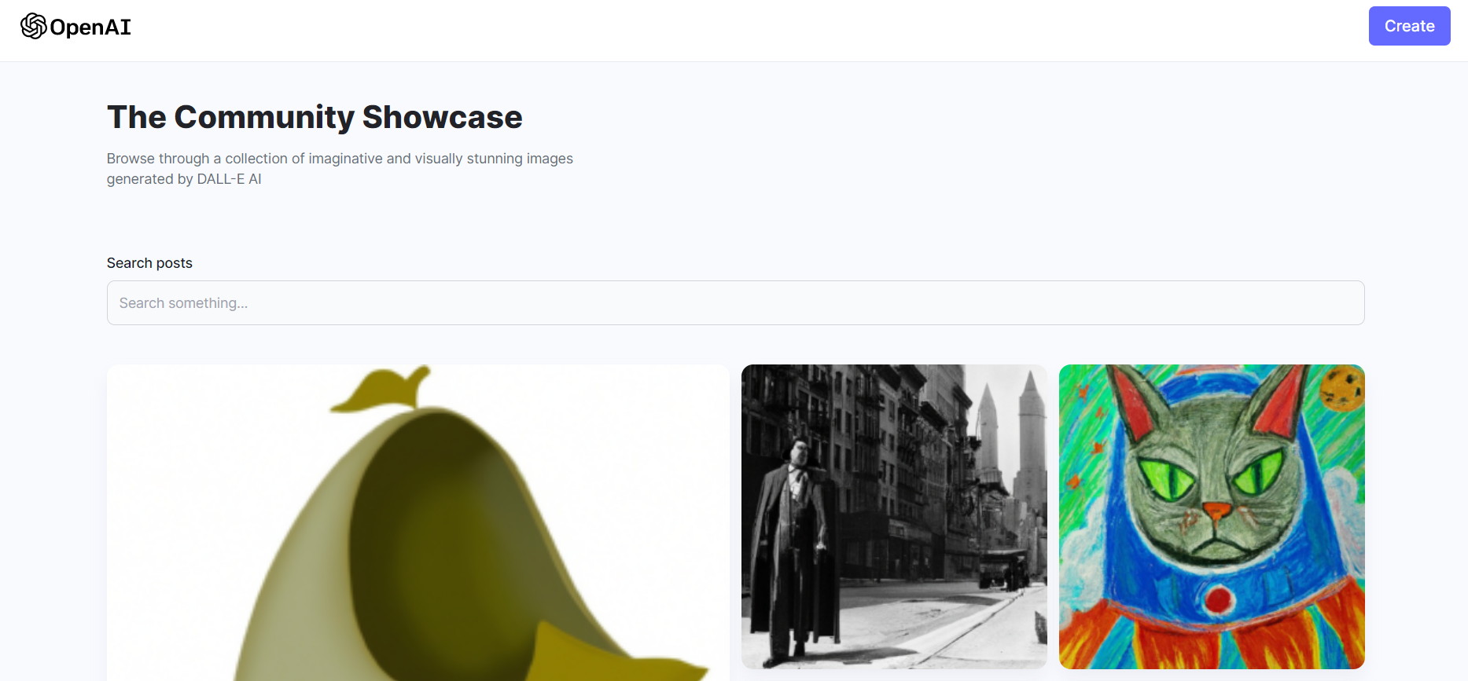The image size is (1468, 681).
Task: Click the cat's orange nose
Action: (x=1216, y=513)
